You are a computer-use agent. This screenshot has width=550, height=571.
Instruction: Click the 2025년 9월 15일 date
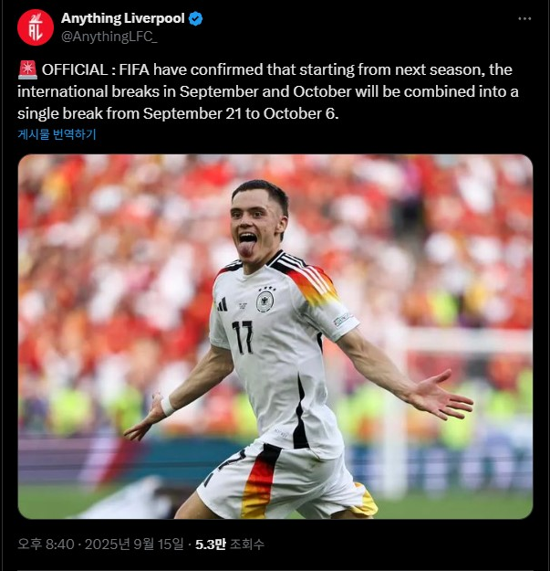pos(134,545)
